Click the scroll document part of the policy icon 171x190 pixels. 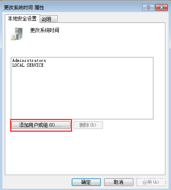pos(14,37)
